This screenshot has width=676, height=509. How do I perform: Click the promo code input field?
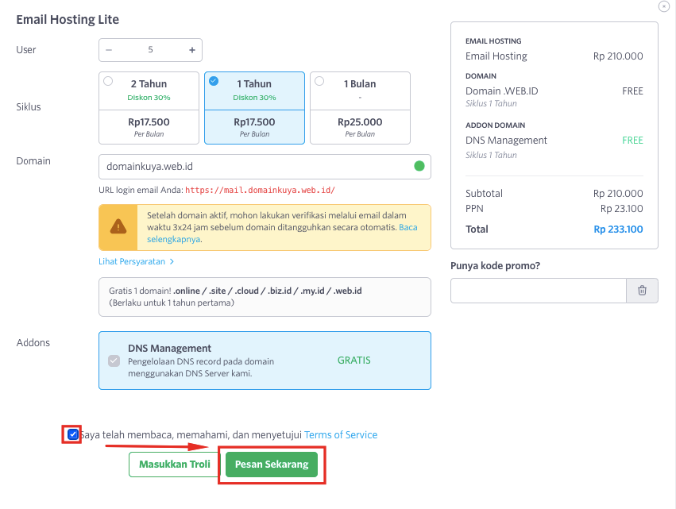pyautogui.click(x=538, y=291)
